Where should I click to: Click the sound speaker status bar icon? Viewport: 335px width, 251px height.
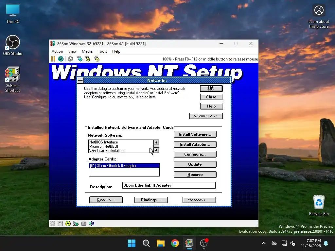pos(92,224)
